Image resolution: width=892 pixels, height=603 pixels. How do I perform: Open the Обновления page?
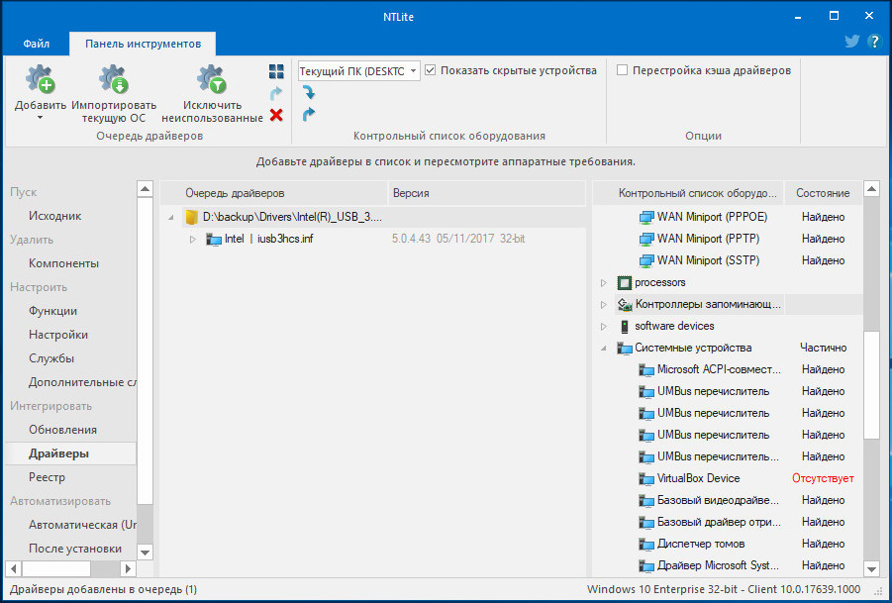tap(62, 430)
